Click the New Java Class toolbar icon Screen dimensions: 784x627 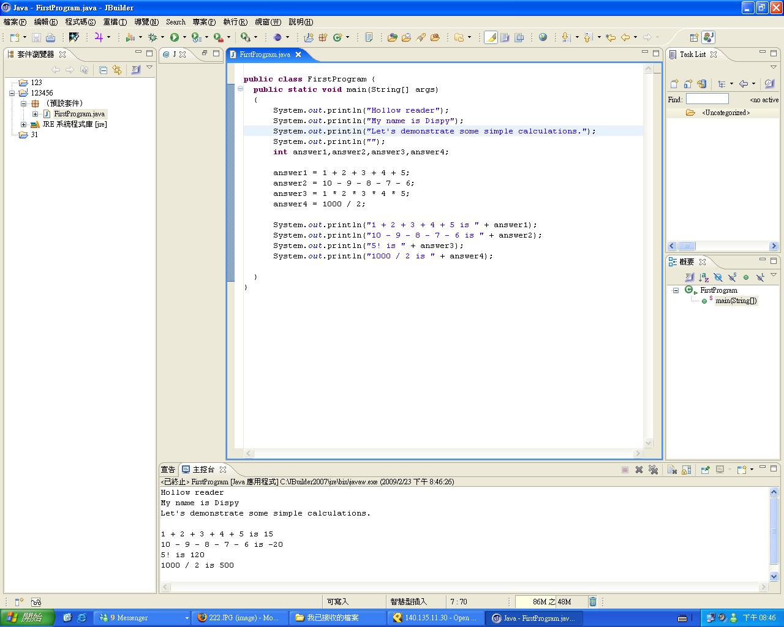click(x=337, y=37)
